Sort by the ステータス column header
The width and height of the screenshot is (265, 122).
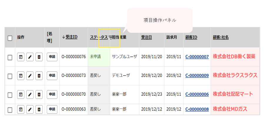(x=99, y=37)
